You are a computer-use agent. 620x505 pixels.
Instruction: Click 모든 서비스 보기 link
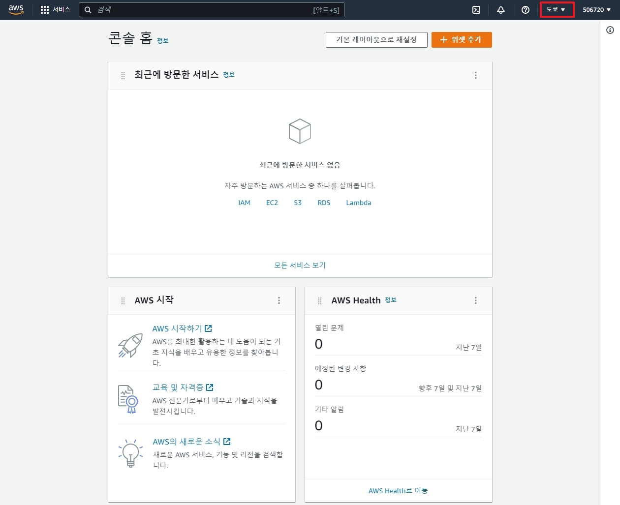tap(300, 265)
